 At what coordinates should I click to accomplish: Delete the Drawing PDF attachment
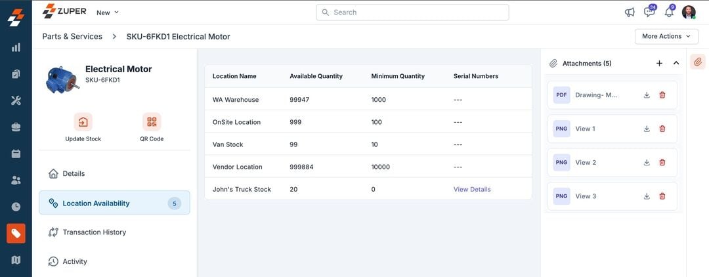pos(662,95)
